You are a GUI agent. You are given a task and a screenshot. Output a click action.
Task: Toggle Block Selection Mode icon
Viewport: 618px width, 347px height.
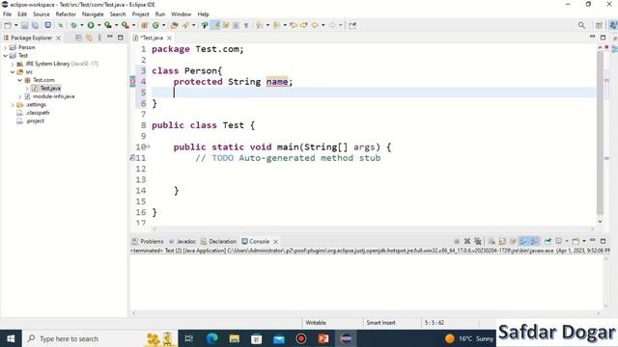click(236, 25)
